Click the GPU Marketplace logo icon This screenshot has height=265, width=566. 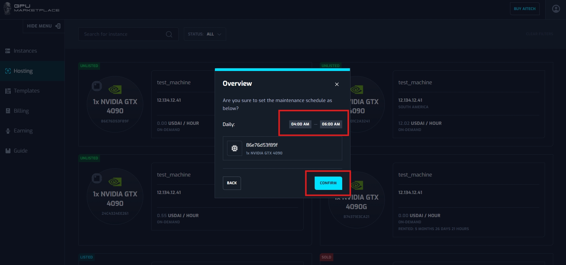tap(8, 8)
